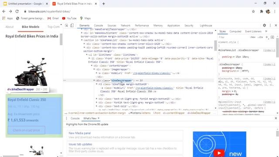
Task: Switch to the Application tab
Action: 174,26
